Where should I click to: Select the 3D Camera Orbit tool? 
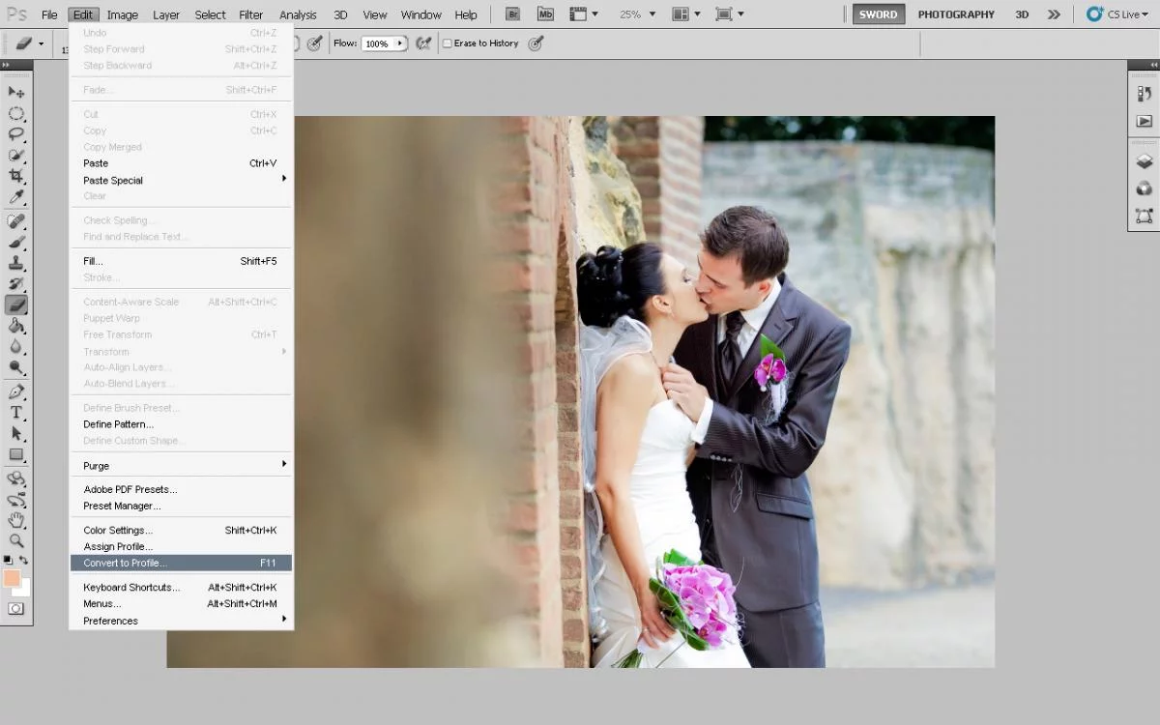pos(16,500)
